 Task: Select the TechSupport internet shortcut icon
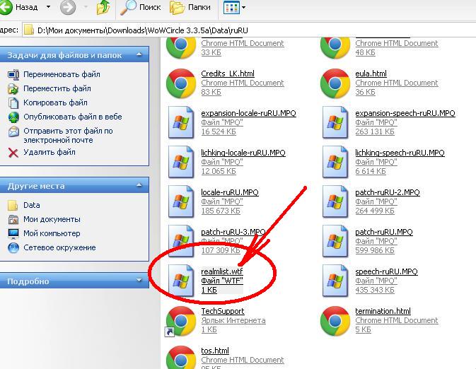click(181, 320)
